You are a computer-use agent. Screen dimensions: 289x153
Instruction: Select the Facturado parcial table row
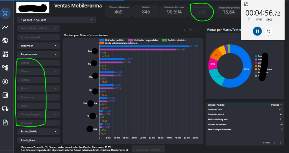click(245, 115)
